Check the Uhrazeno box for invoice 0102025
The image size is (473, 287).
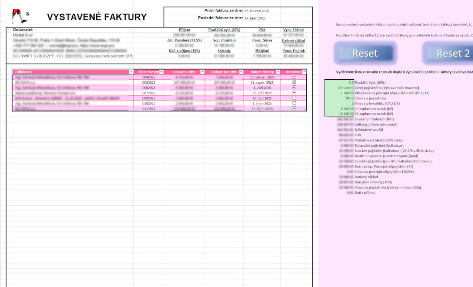294,103
